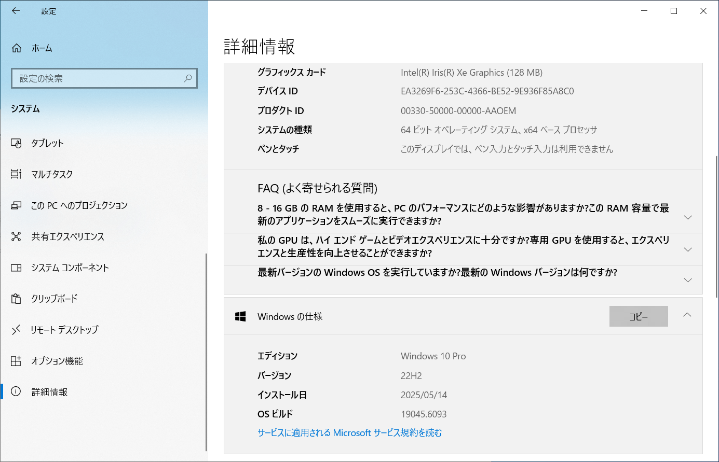Click the 詳細情報 page title
This screenshot has width=719, height=462.
259,47
